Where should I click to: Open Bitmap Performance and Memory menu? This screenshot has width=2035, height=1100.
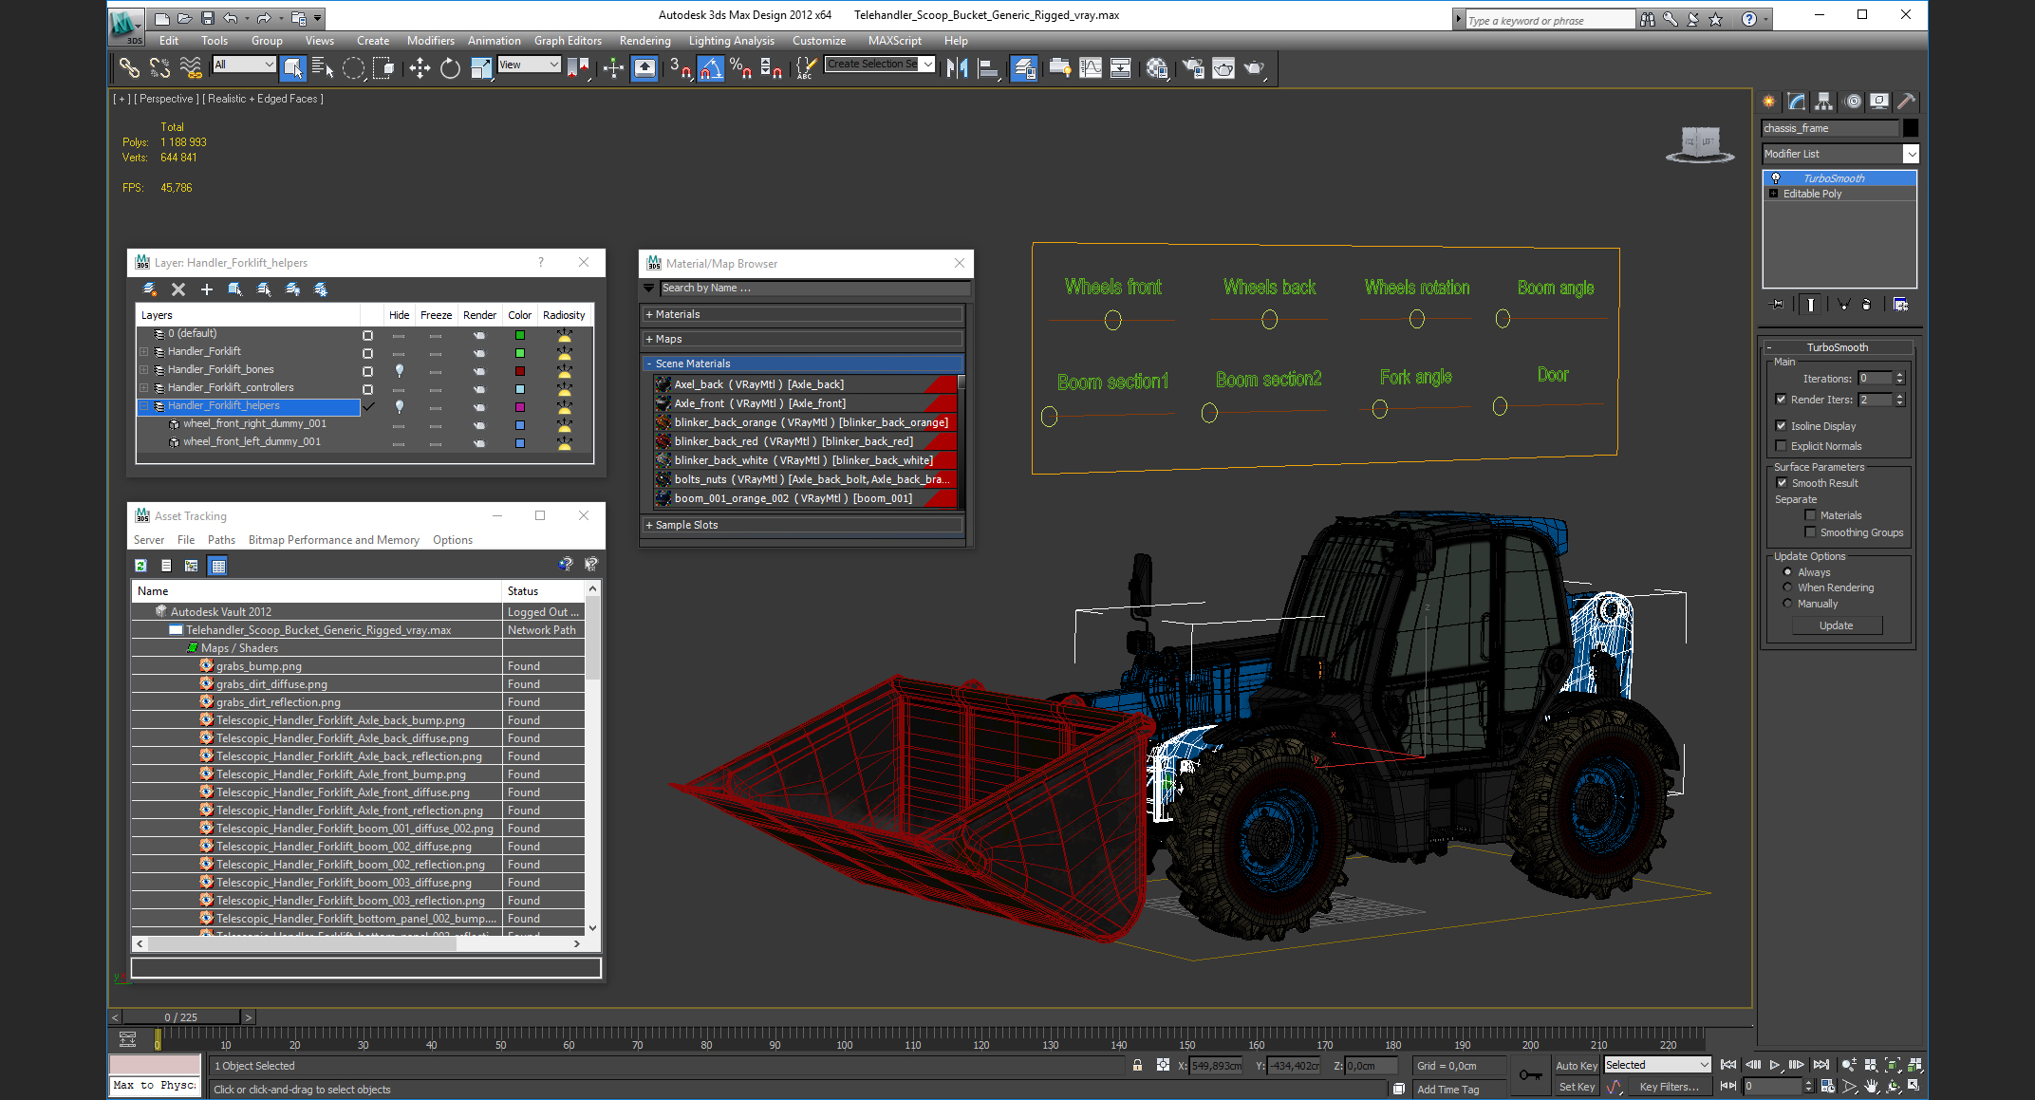coord(333,540)
